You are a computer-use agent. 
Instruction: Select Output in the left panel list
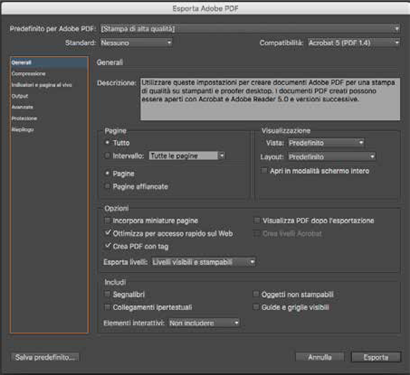pos(49,96)
